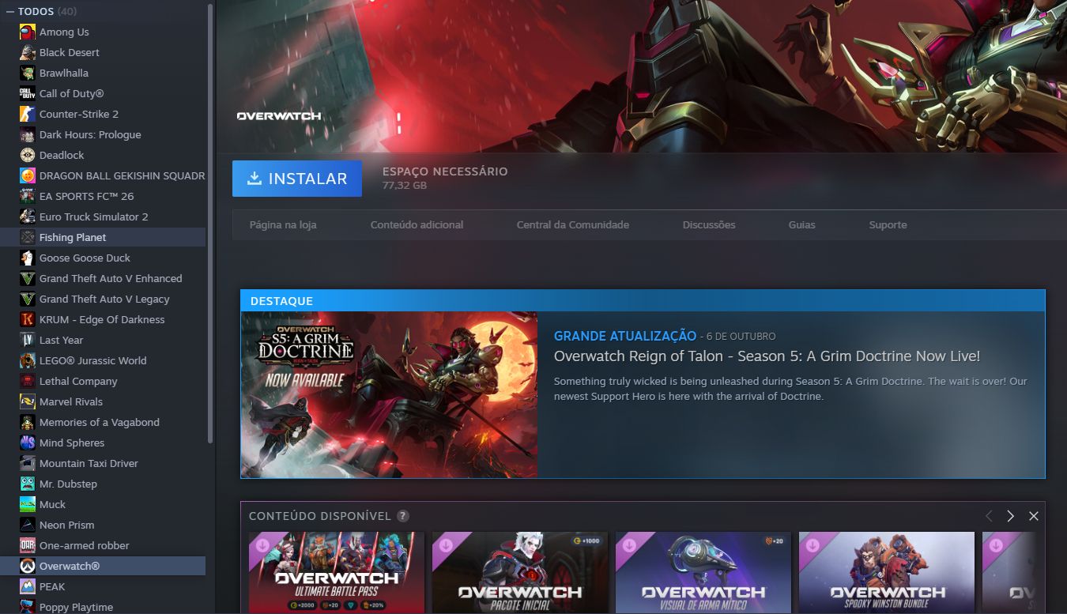Open the Season 5 Grim Doctrine news headline

(x=767, y=356)
